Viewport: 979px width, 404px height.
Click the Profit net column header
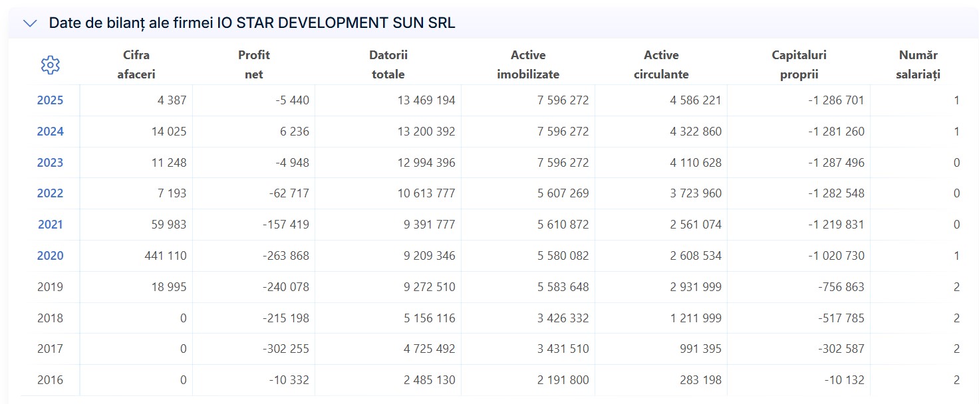(254, 64)
